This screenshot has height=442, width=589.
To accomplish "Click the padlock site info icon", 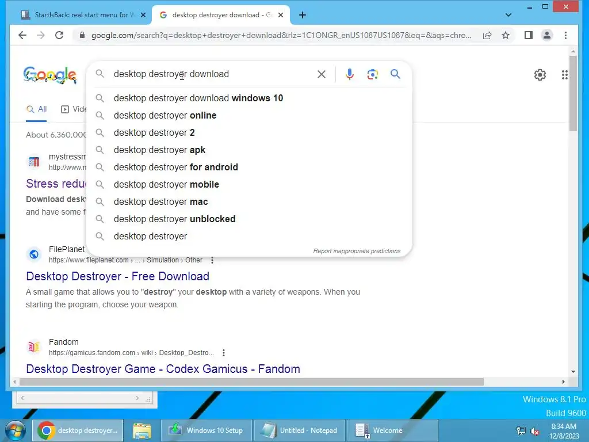I will coord(82,35).
